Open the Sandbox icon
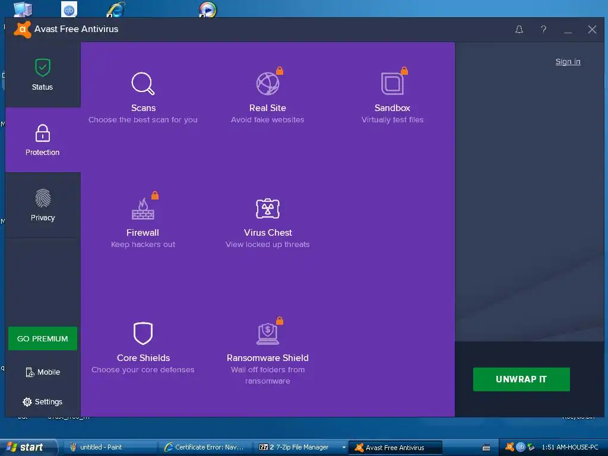 (392, 84)
